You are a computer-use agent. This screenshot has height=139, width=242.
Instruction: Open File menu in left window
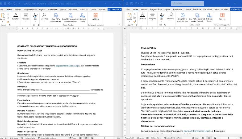[x=2, y=10]
